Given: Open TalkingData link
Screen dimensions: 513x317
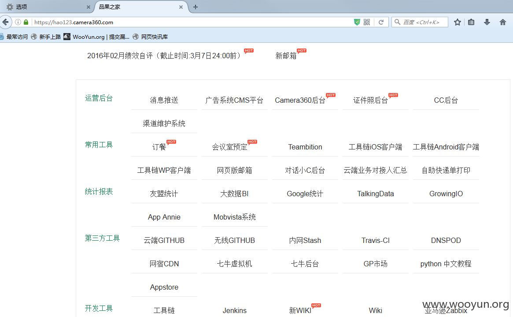Looking at the screenshot, I should (x=375, y=194).
